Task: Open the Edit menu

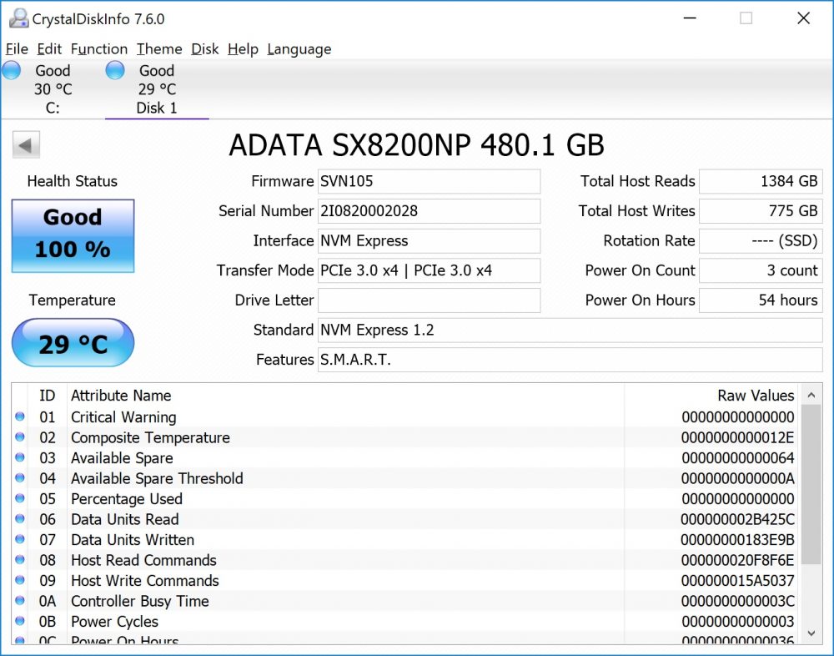Action: (x=49, y=49)
